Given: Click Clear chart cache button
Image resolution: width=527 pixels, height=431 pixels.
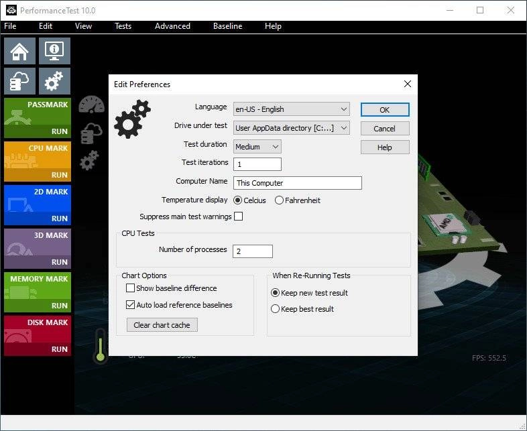Looking at the screenshot, I should (x=162, y=325).
